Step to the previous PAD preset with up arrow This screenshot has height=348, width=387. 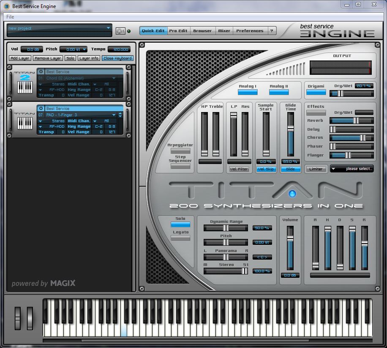pos(120,113)
